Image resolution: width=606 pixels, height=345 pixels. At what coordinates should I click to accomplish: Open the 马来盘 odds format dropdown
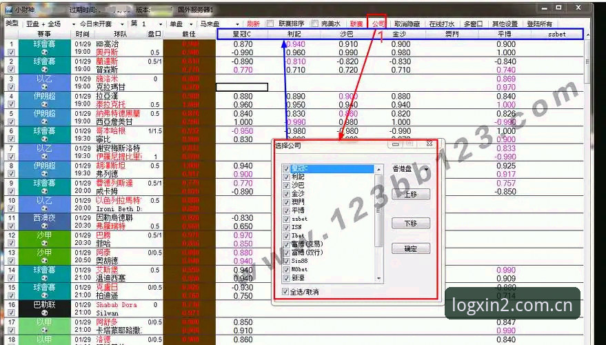(237, 24)
